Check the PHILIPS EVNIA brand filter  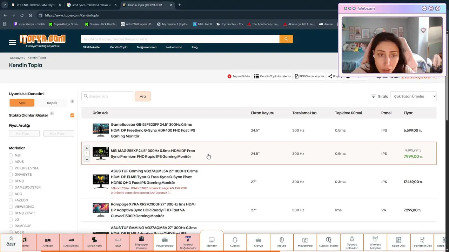[x=11, y=168]
